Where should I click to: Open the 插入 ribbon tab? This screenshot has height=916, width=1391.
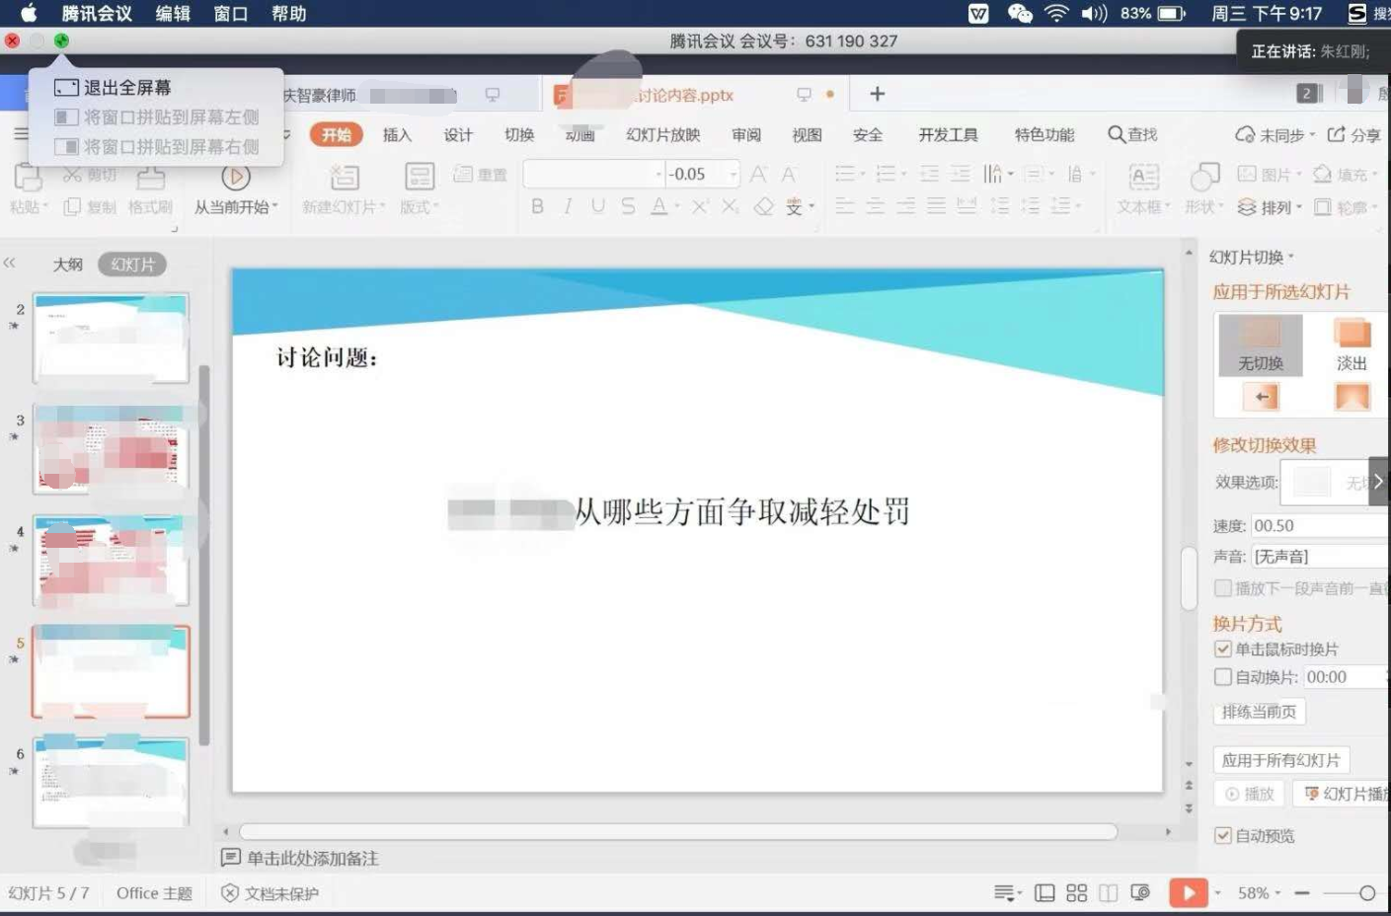point(397,134)
